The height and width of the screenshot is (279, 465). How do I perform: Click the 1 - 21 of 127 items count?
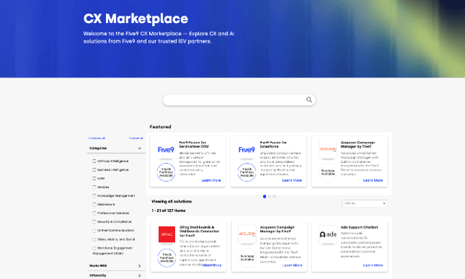coord(168,211)
